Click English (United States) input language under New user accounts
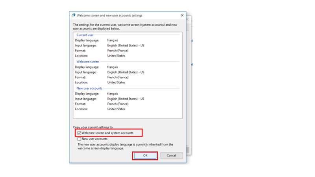 pyautogui.click(x=126, y=99)
